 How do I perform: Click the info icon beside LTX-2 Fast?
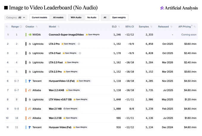(x=80, y=53)
